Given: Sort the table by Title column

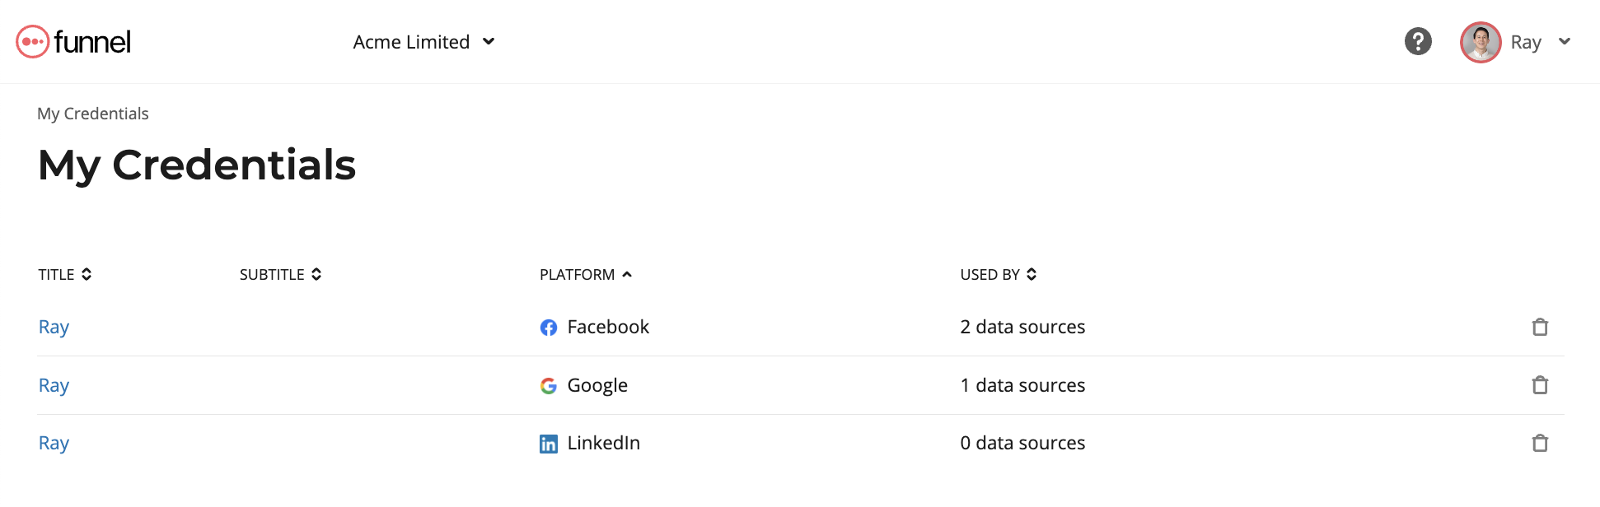Looking at the screenshot, I should [x=65, y=275].
